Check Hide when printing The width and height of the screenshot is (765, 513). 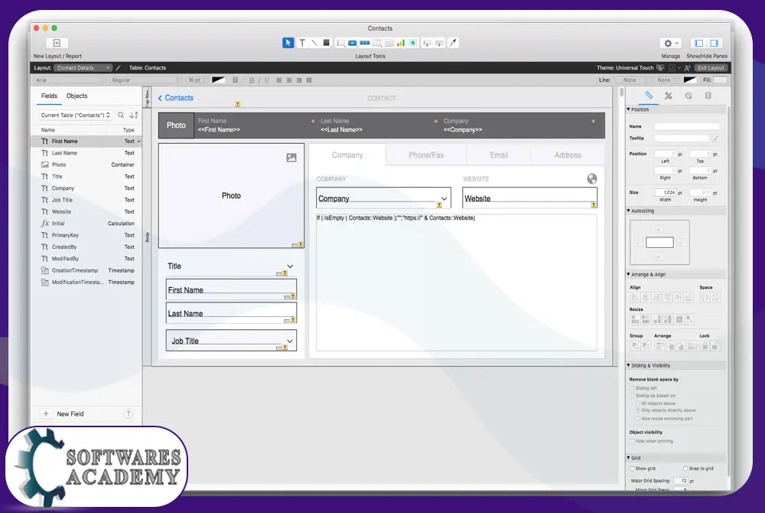[633, 441]
